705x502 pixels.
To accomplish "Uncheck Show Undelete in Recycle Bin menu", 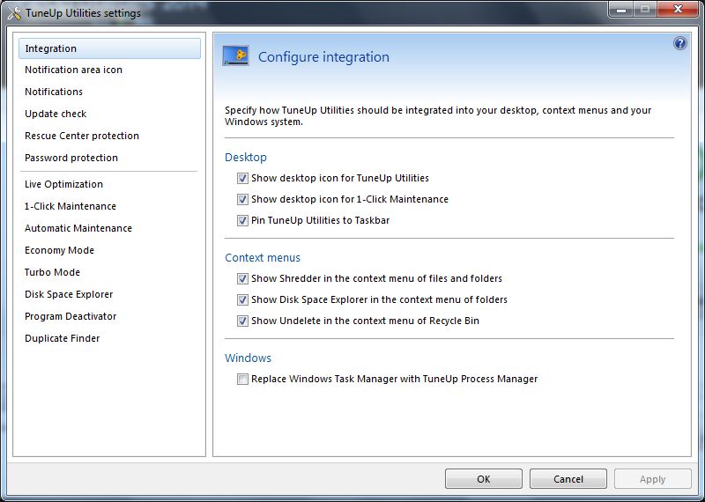I will click(x=242, y=321).
